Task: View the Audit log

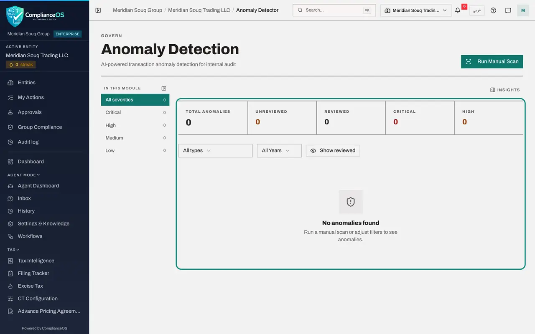Action: tap(44, 142)
